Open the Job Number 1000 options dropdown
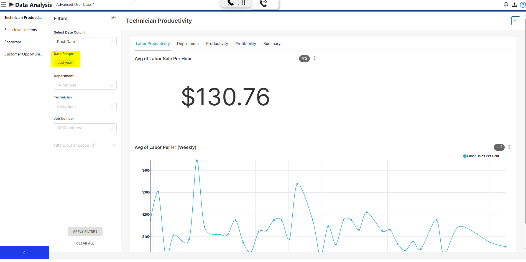Image resolution: width=526 pixels, height=262 pixels. pos(85,128)
